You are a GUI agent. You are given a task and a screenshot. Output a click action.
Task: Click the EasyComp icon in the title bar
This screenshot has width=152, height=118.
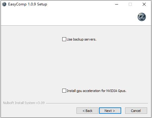point(4,4)
